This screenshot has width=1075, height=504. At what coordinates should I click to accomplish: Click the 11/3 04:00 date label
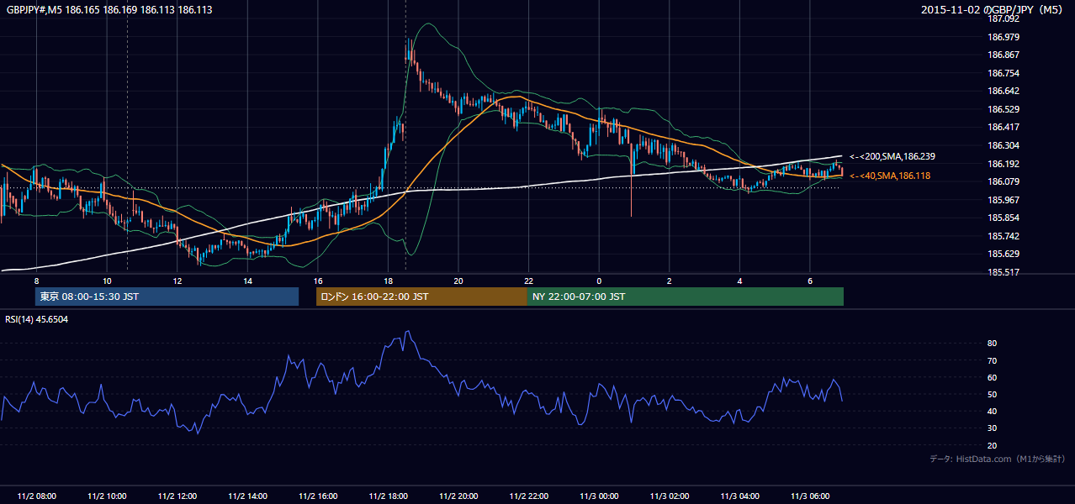(739, 496)
